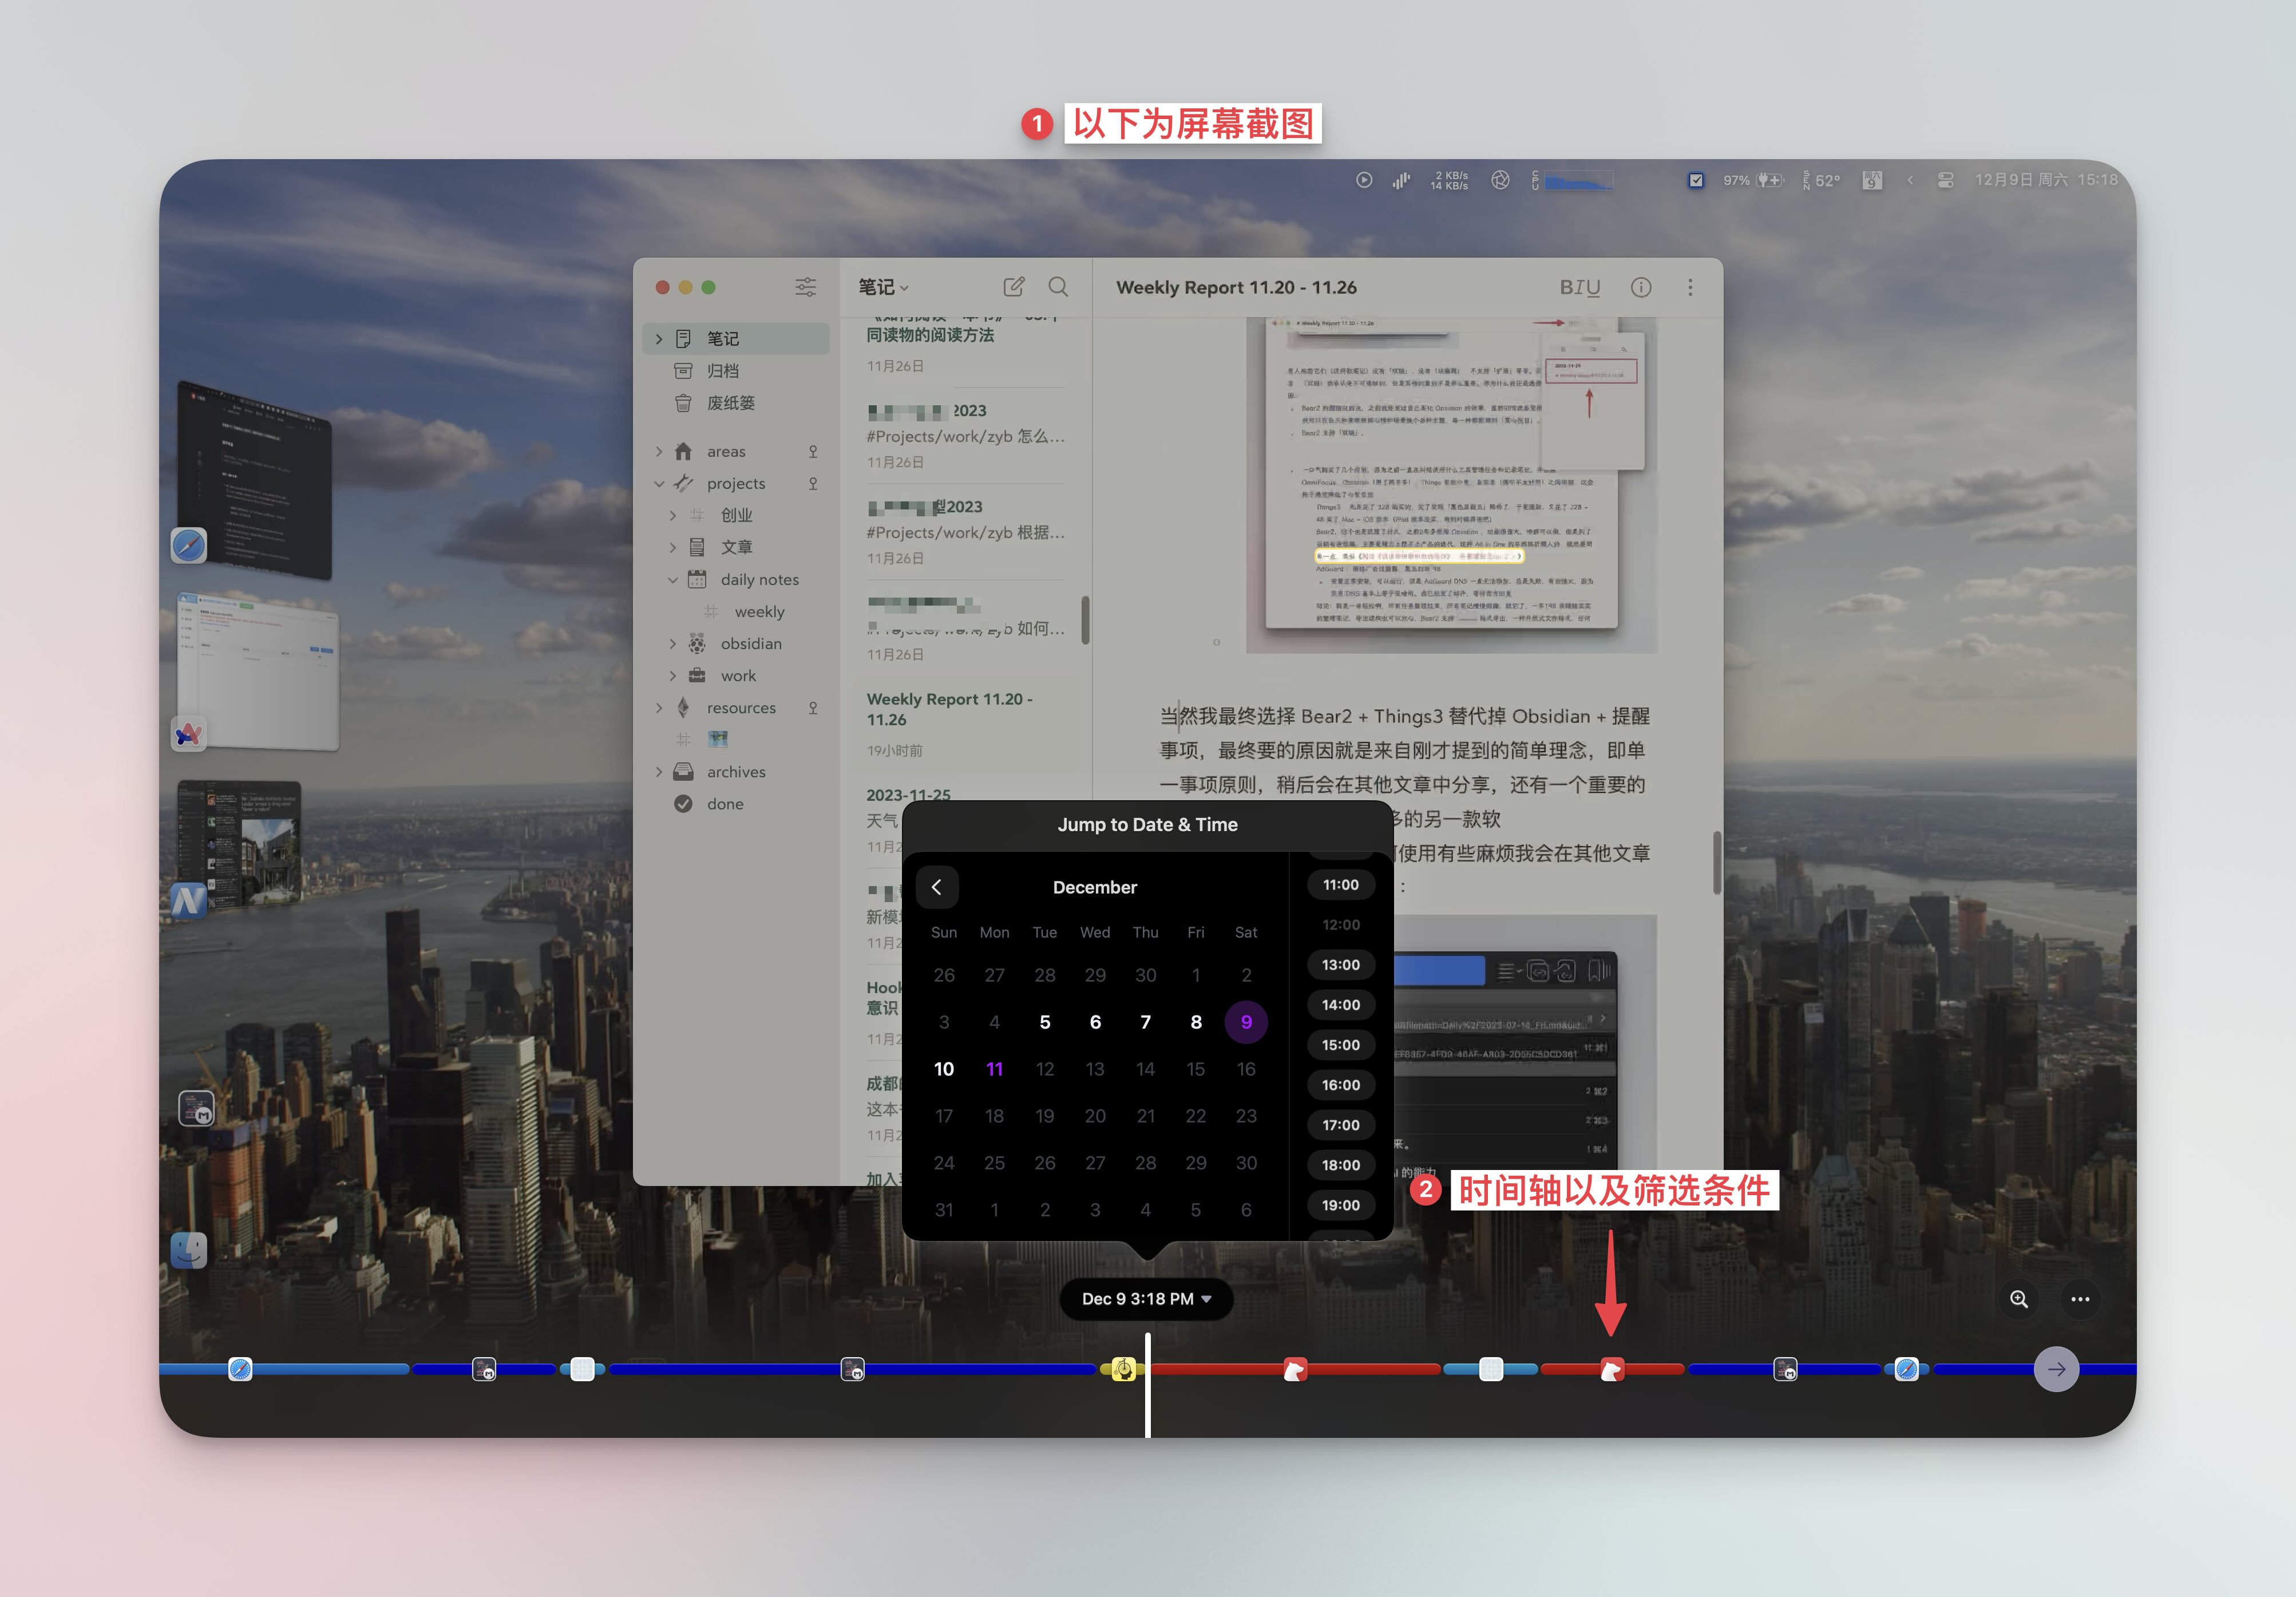Expand the work tag
The width and height of the screenshot is (2296, 1597).
click(672, 675)
